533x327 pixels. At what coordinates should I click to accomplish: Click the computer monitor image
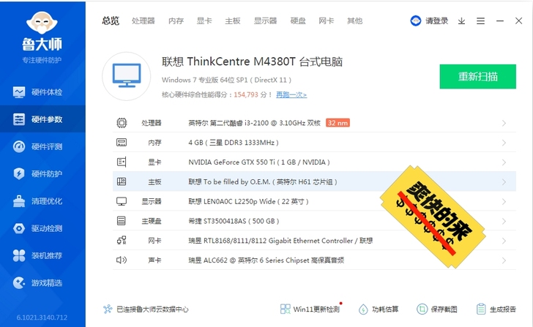(127, 76)
